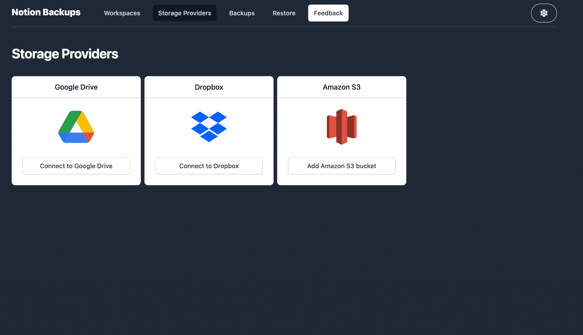Click the Dropbox logo icon
Viewport: 583px width, 335px height.
pos(209,127)
